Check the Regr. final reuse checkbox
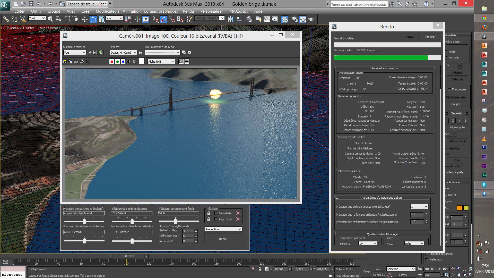 click(216, 219)
